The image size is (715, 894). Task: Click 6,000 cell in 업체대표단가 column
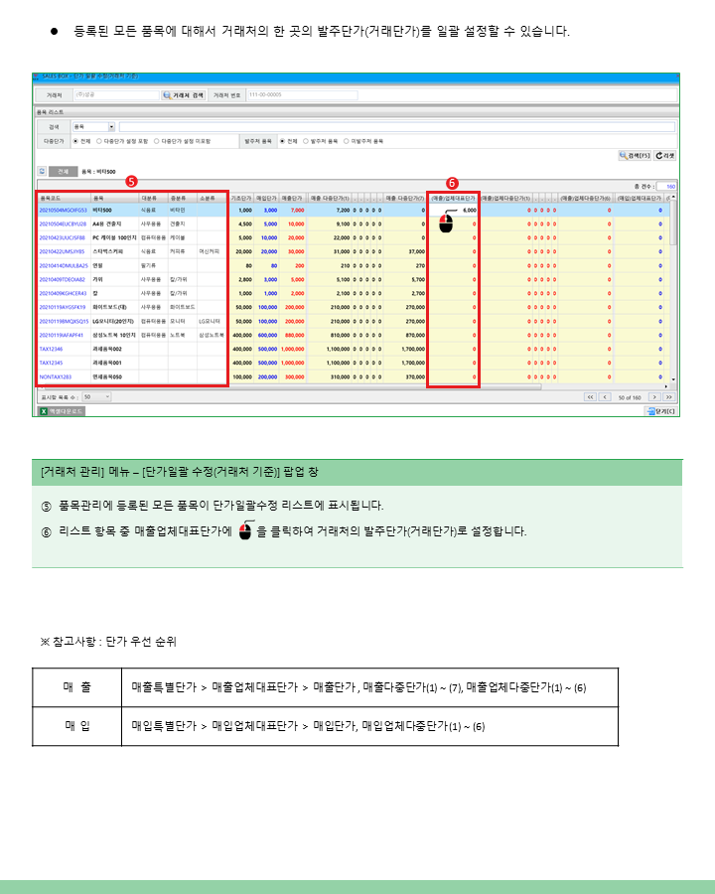pos(453,210)
